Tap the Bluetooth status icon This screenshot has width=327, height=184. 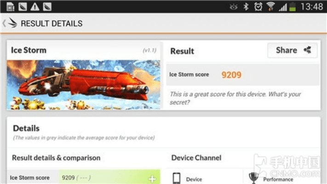(246, 7)
